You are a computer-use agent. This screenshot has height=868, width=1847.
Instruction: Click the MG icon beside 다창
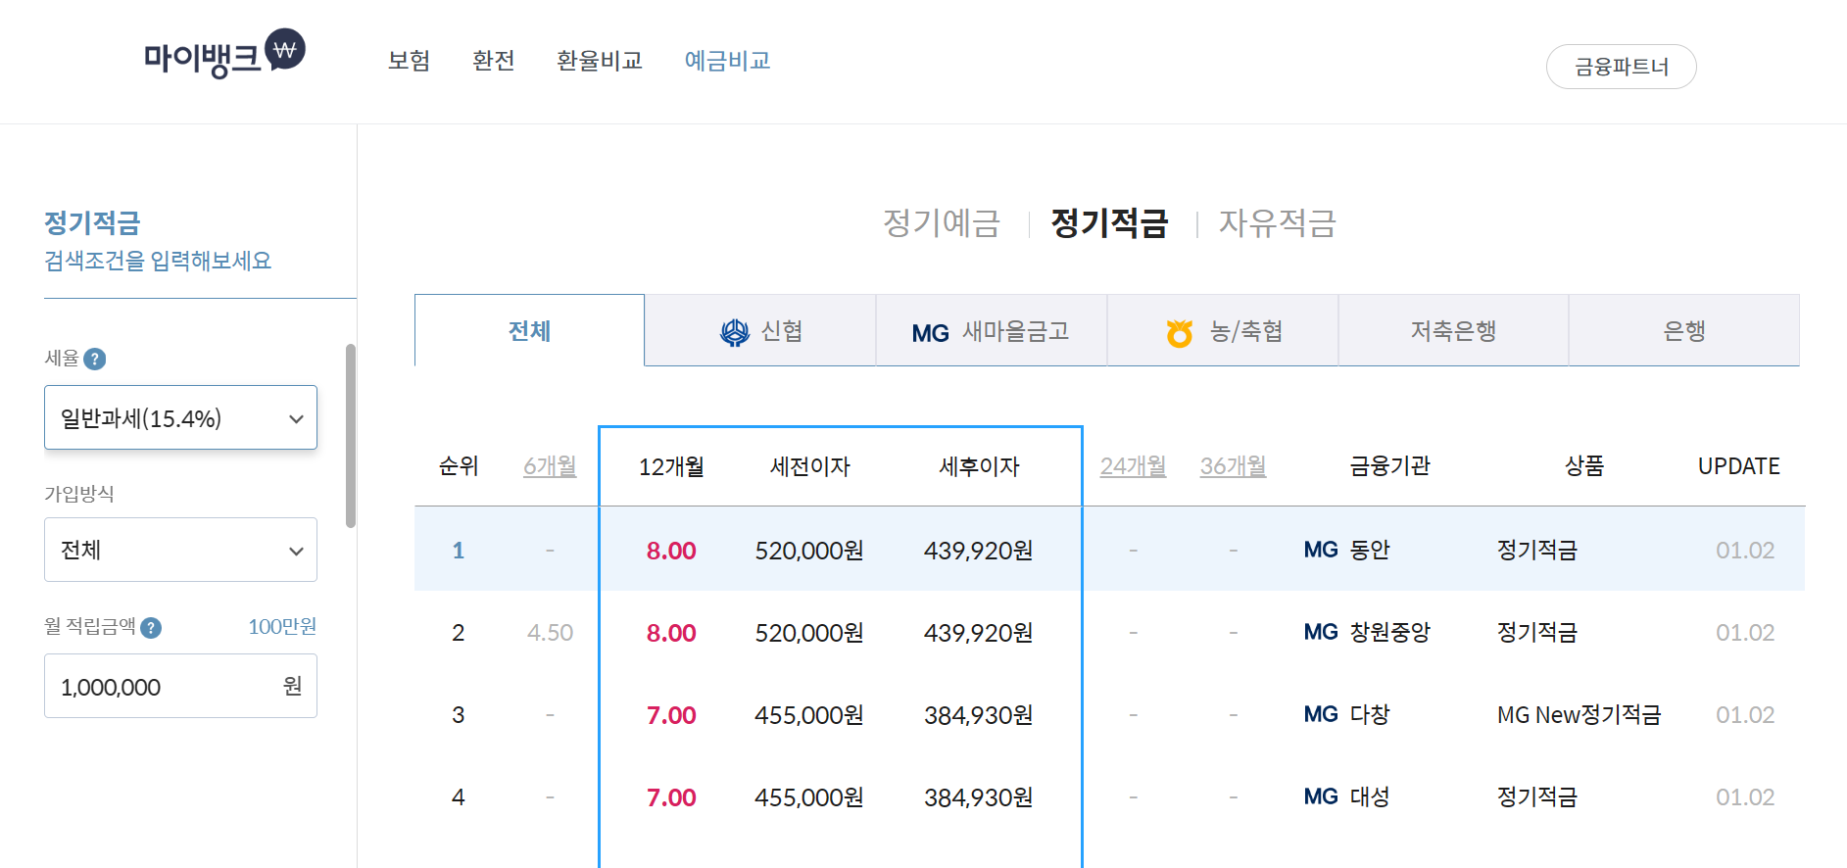pos(1321,714)
